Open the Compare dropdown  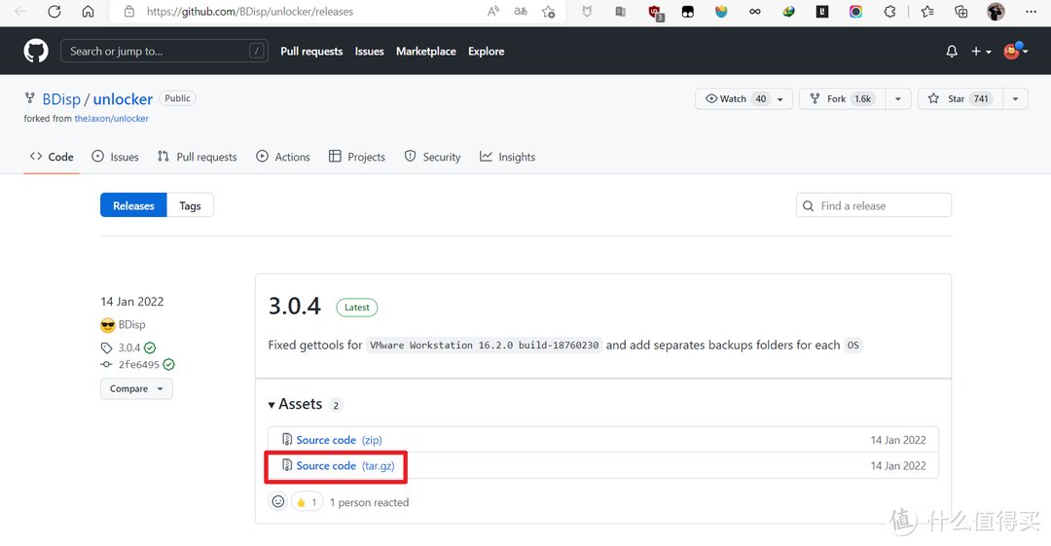[x=137, y=388]
